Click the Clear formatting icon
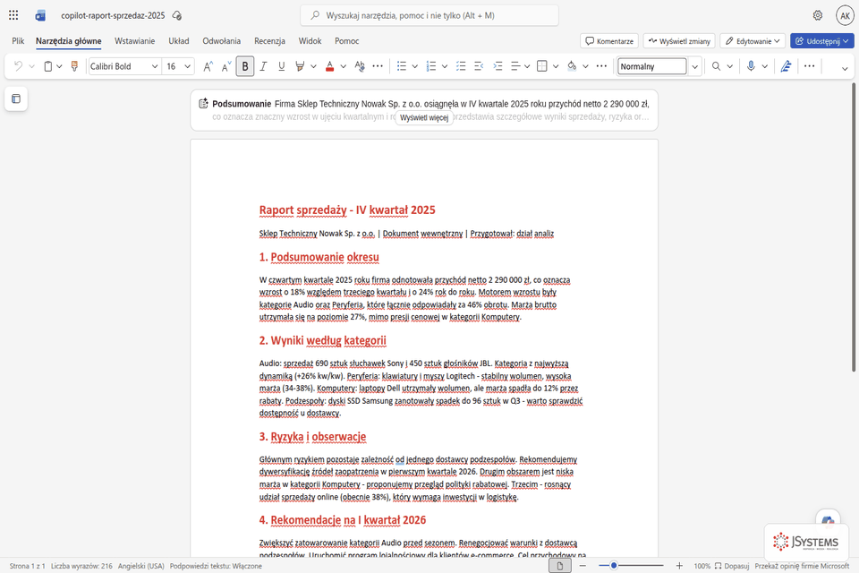859x573 pixels. point(360,66)
